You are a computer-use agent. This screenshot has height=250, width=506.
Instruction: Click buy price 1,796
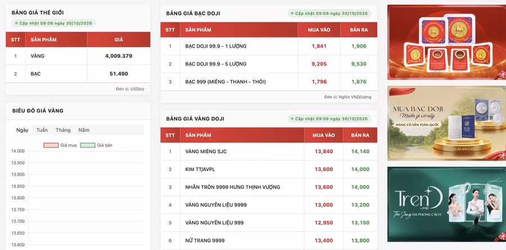point(319,82)
